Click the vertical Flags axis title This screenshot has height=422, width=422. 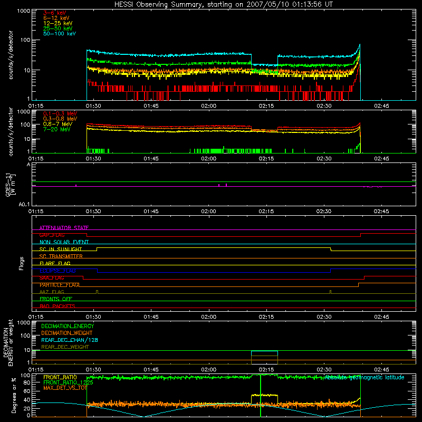coord(22,263)
